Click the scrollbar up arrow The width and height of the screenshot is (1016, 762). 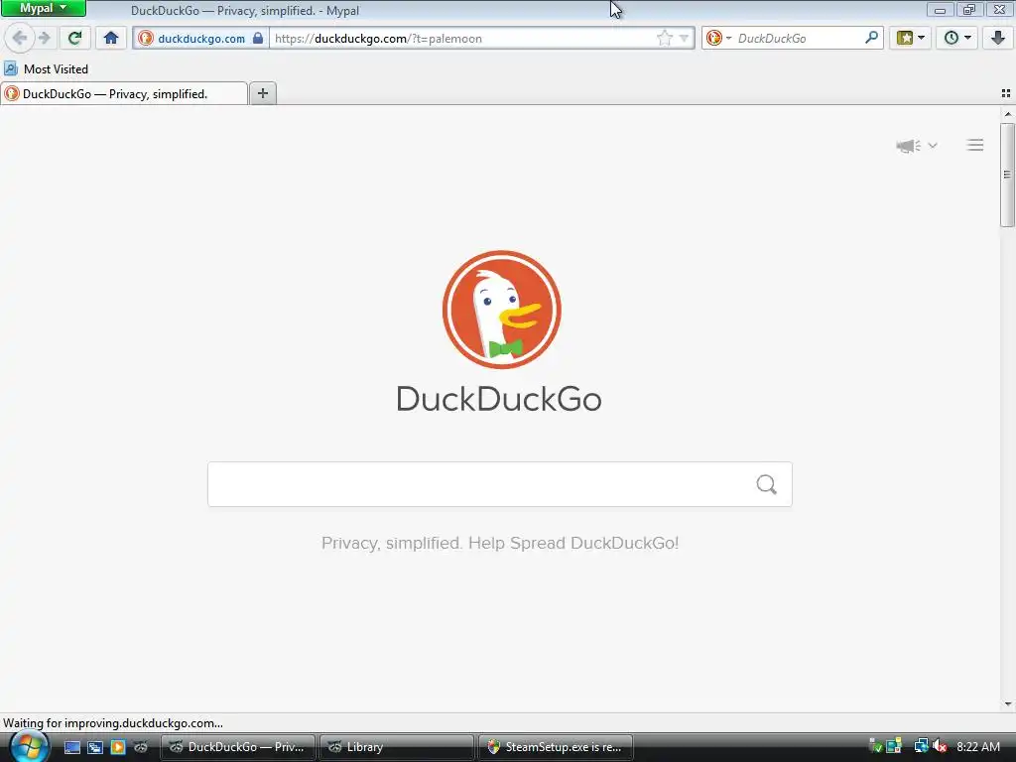[x=1008, y=114]
